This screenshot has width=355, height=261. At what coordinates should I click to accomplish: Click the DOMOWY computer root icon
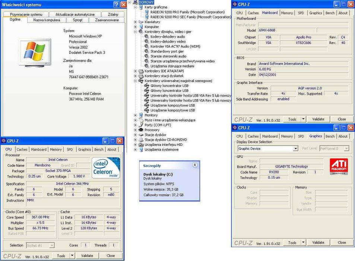point(135,2)
